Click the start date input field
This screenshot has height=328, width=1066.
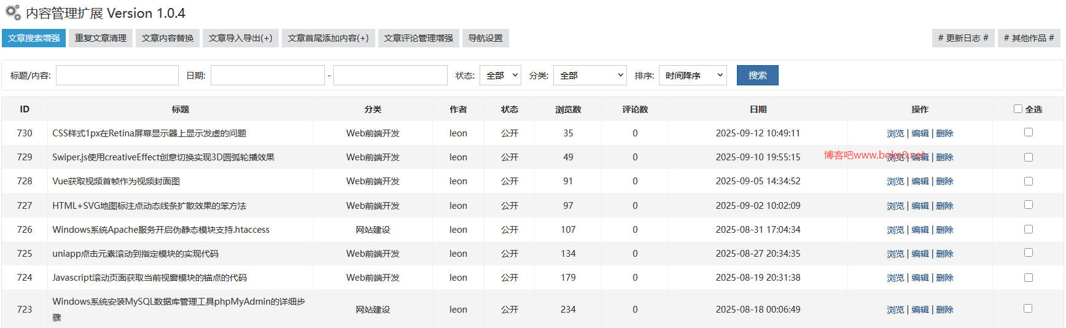pos(267,76)
